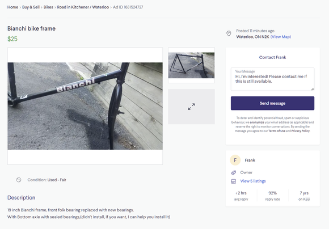Click the Condition icon
Screen dimensions: 329x229
tap(19, 180)
